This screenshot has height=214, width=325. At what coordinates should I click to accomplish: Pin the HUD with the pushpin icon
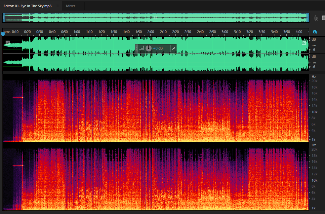click(174, 49)
